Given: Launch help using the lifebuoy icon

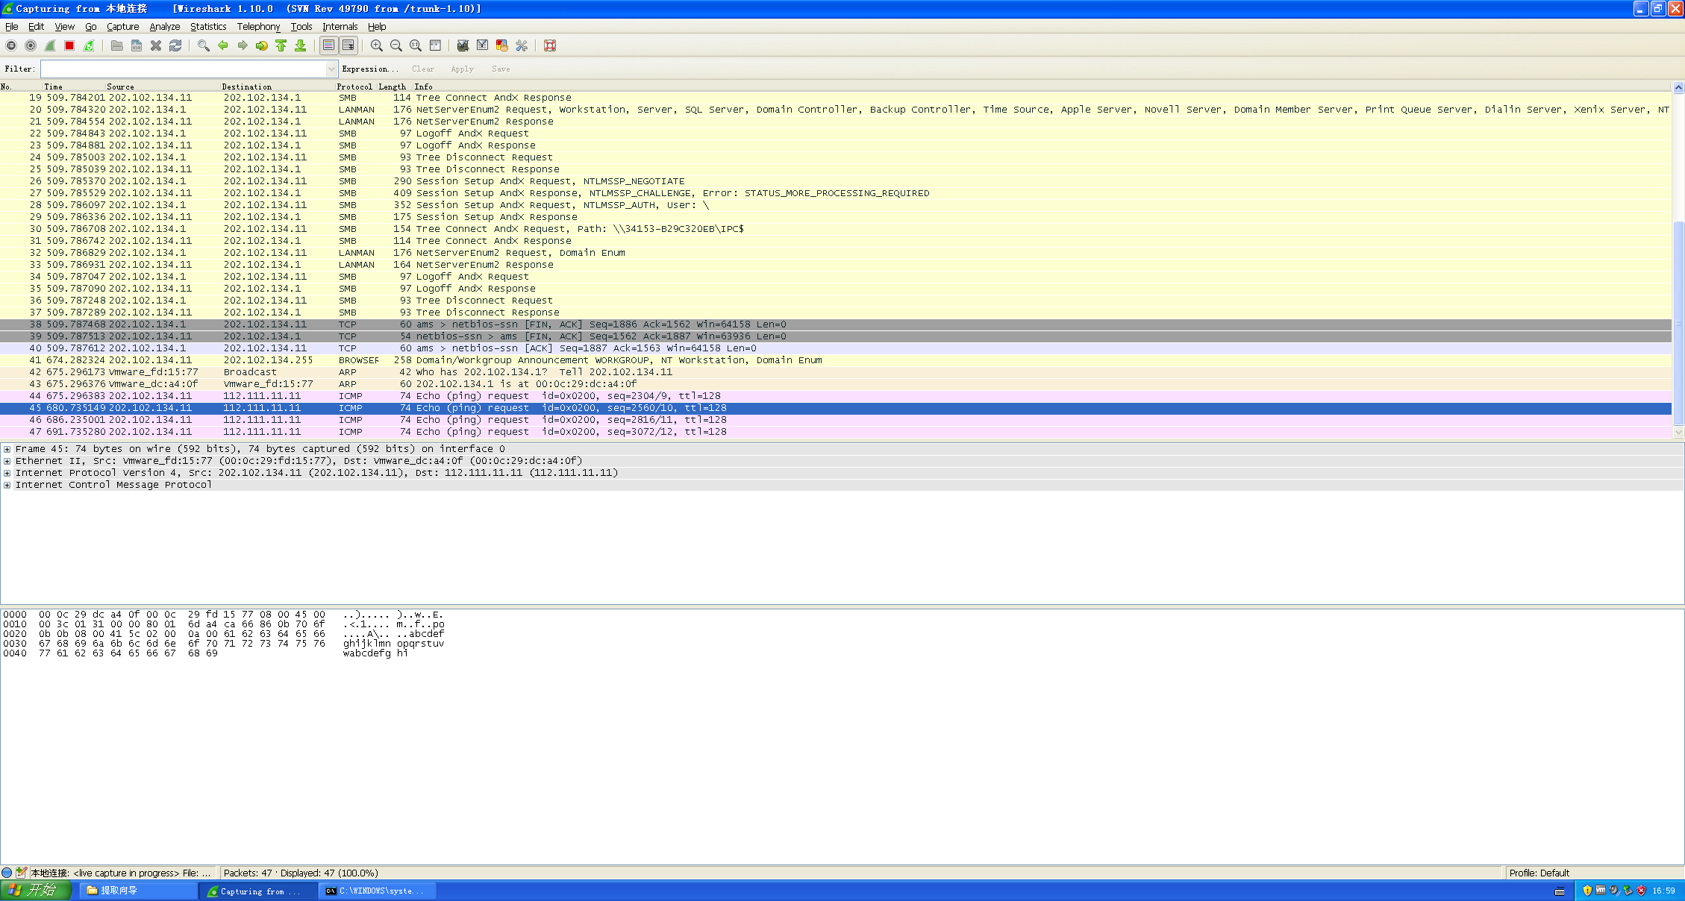Looking at the screenshot, I should (x=550, y=45).
